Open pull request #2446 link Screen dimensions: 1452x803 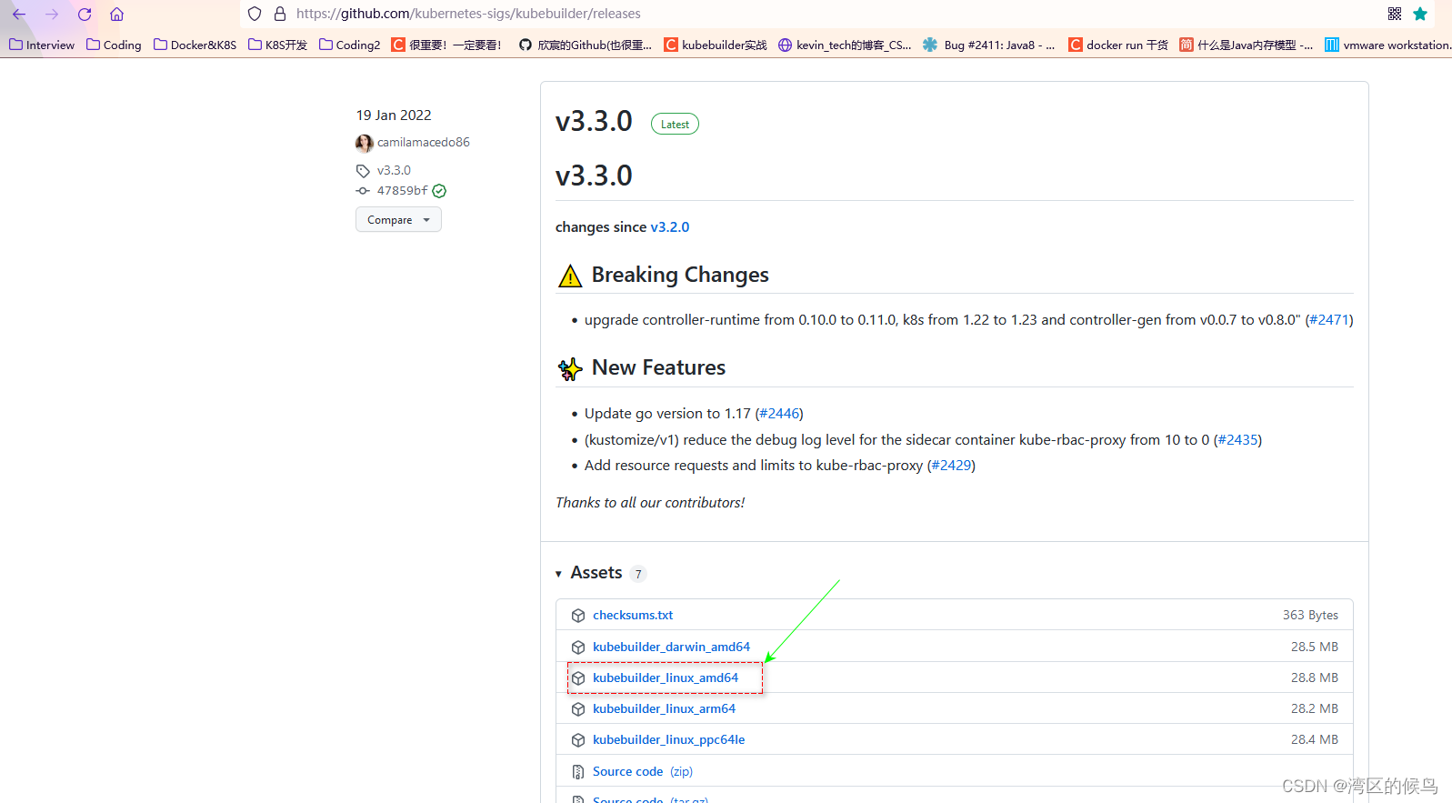[x=779, y=414]
